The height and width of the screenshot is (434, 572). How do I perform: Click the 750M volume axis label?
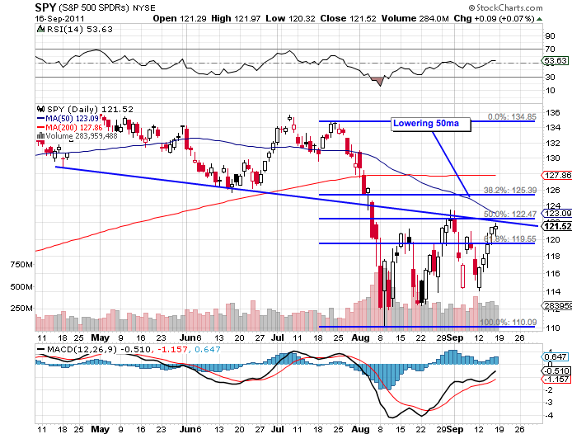(21, 265)
